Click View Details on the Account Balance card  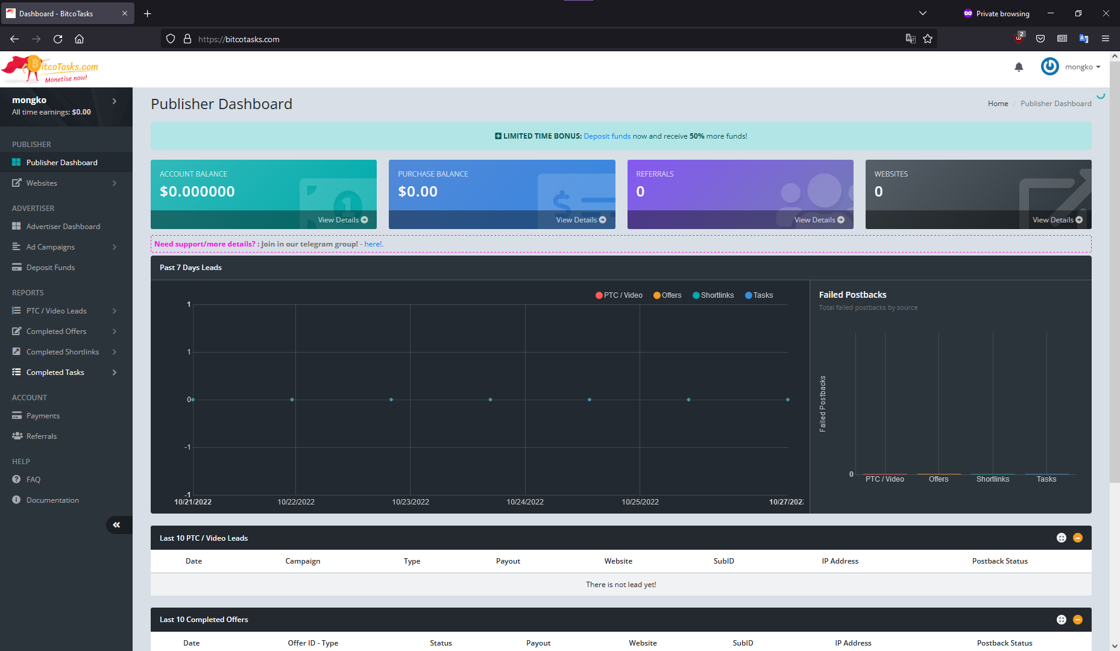342,219
